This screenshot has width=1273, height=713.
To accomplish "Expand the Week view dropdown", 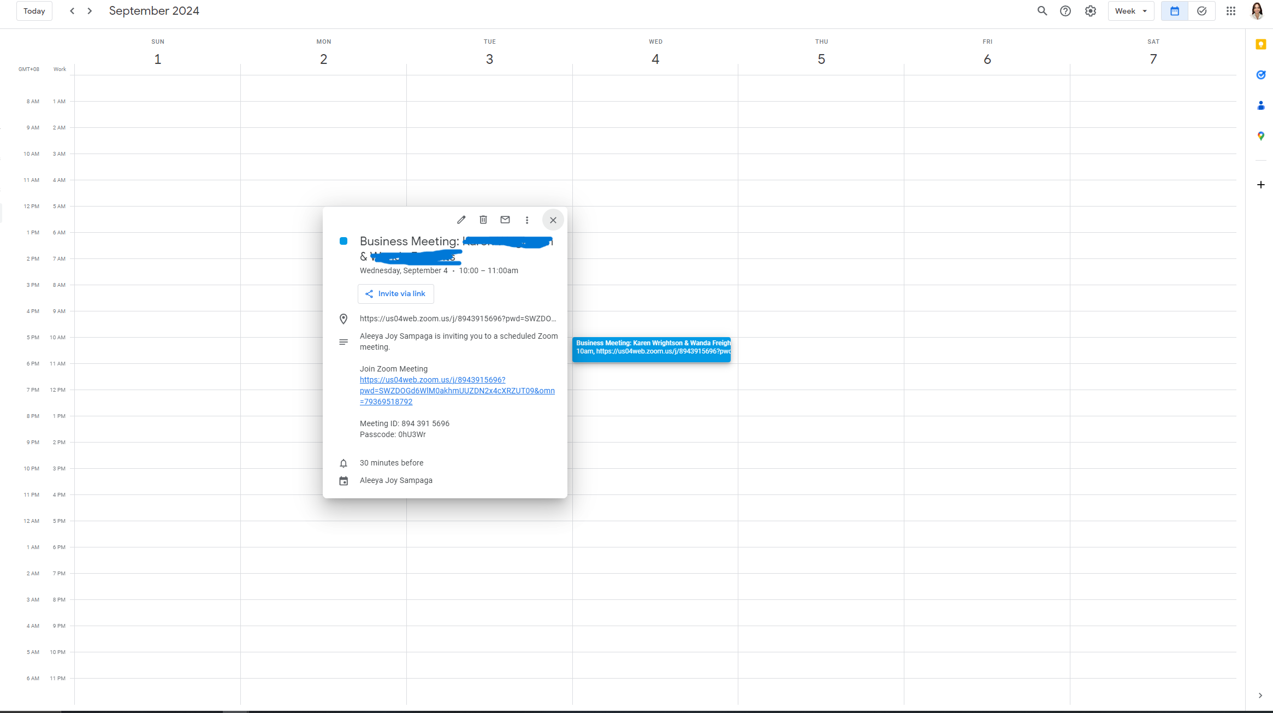I will pos(1131,11).
